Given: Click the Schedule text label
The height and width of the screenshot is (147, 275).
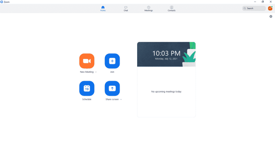Looking at the screenshot, I should pyautogui.click(x=87, y=99).
